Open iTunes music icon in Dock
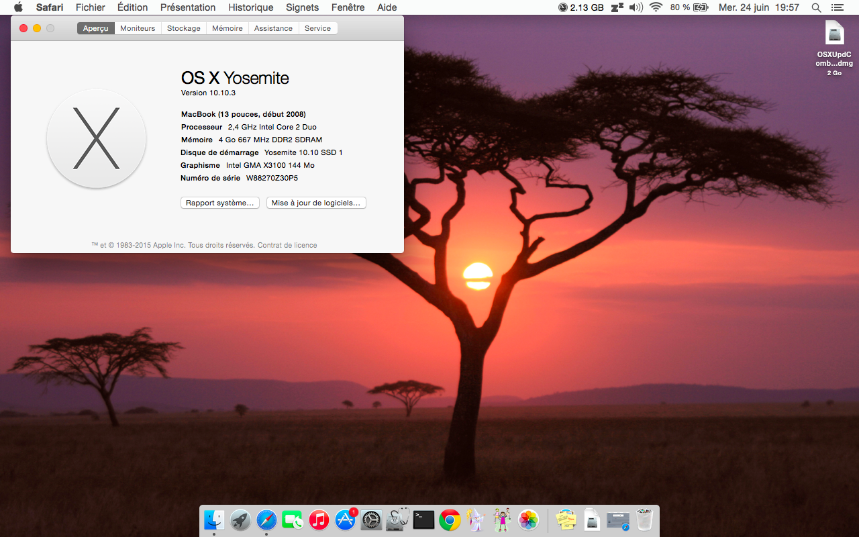 coord(319,520)
